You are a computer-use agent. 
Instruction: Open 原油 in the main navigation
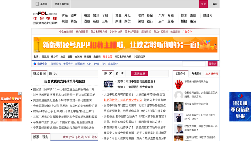tap(118, 21)
